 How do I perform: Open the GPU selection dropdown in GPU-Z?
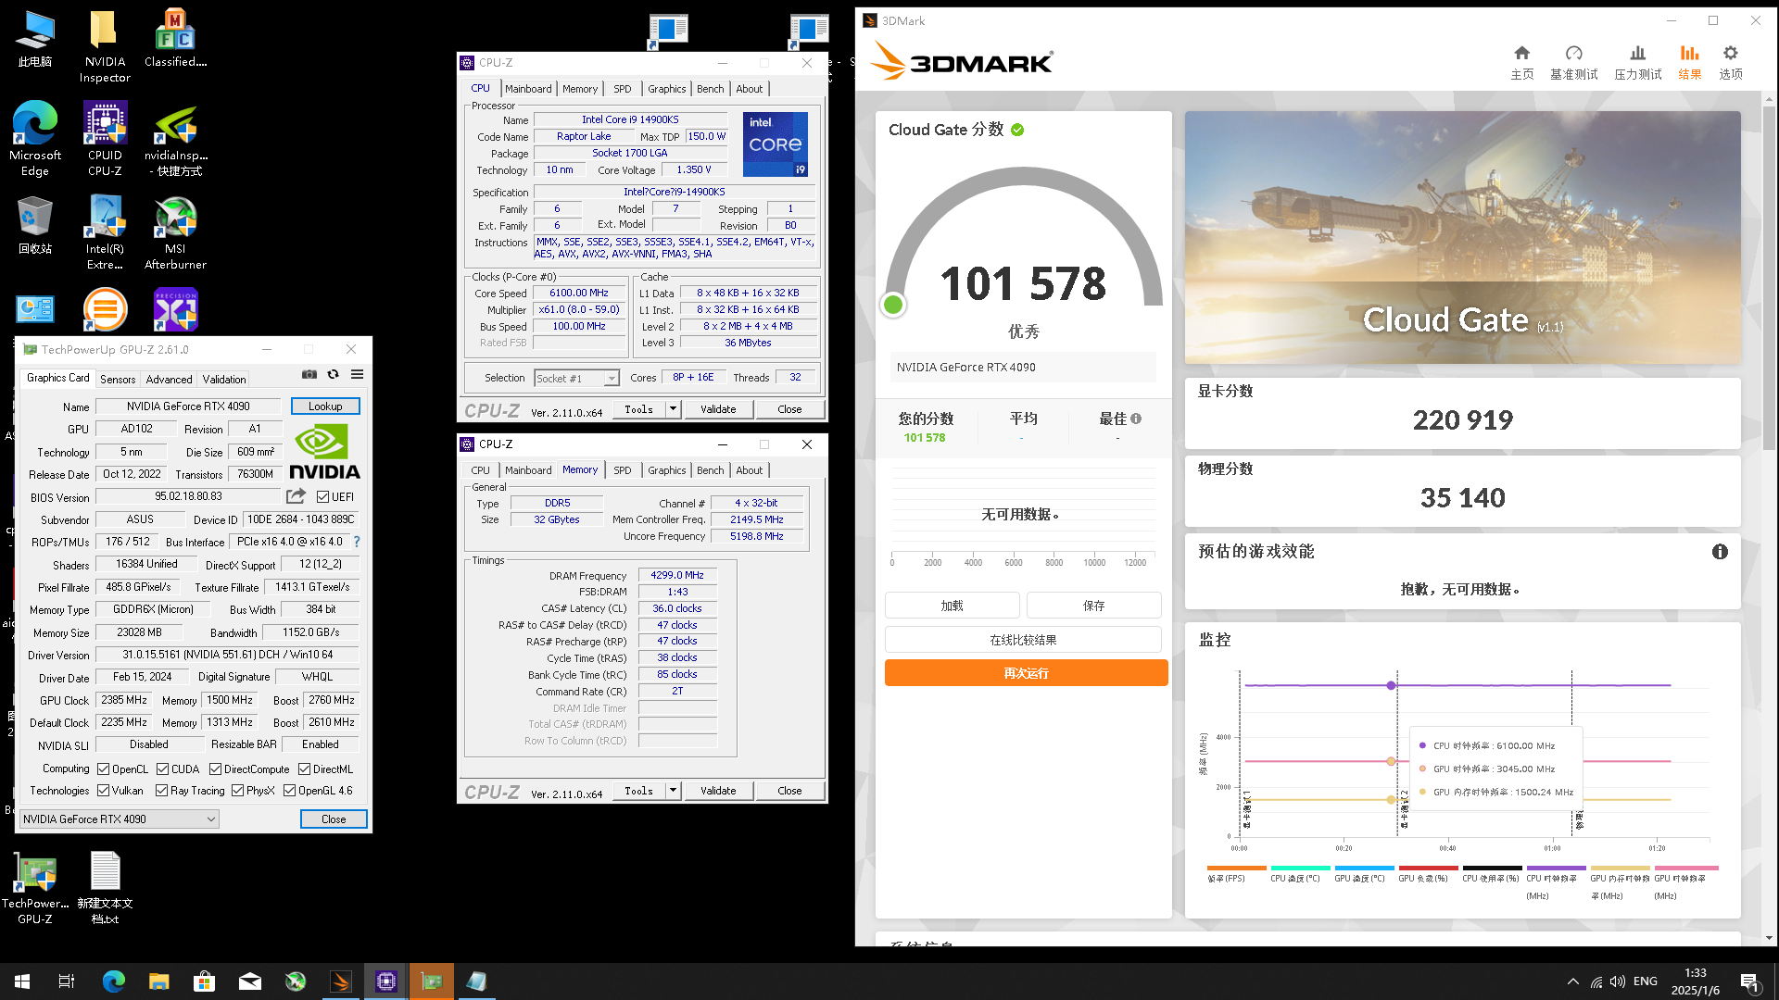click(x=120, y=819)
